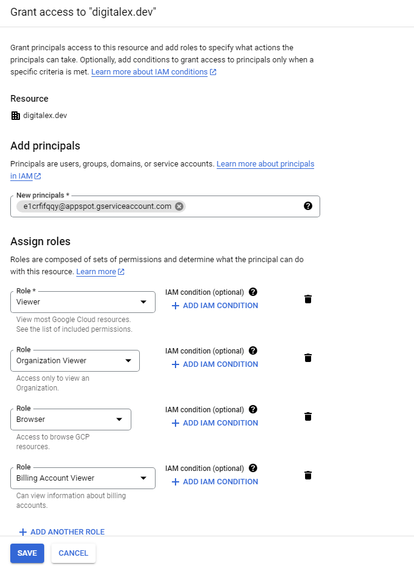Save the access grant
This screenshot has width=414, height=566.
tap(27, 553)
